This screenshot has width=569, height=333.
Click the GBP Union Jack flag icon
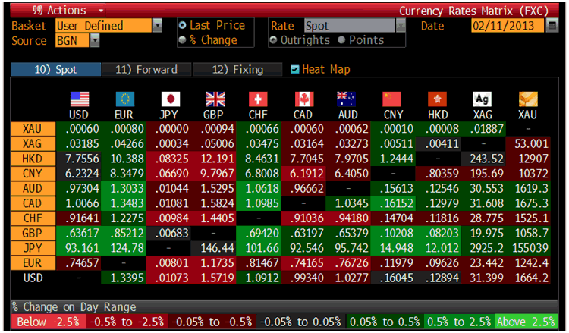[x=215, y=99]
